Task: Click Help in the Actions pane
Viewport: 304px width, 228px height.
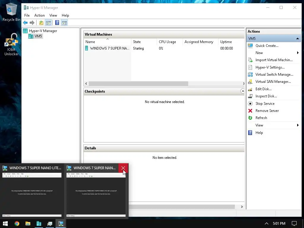Action: [273, 133]
